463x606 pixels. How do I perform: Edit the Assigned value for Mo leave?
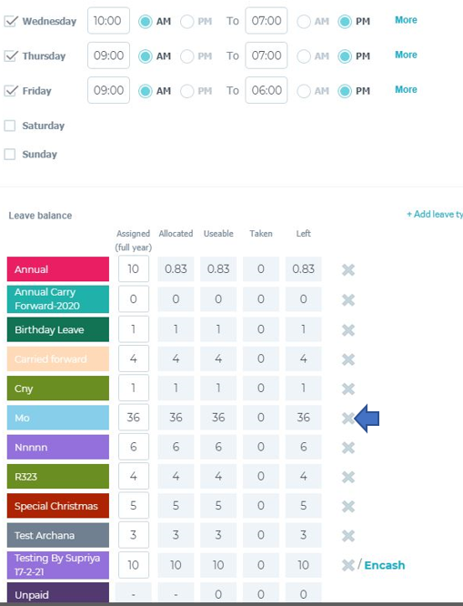point(134,418)
